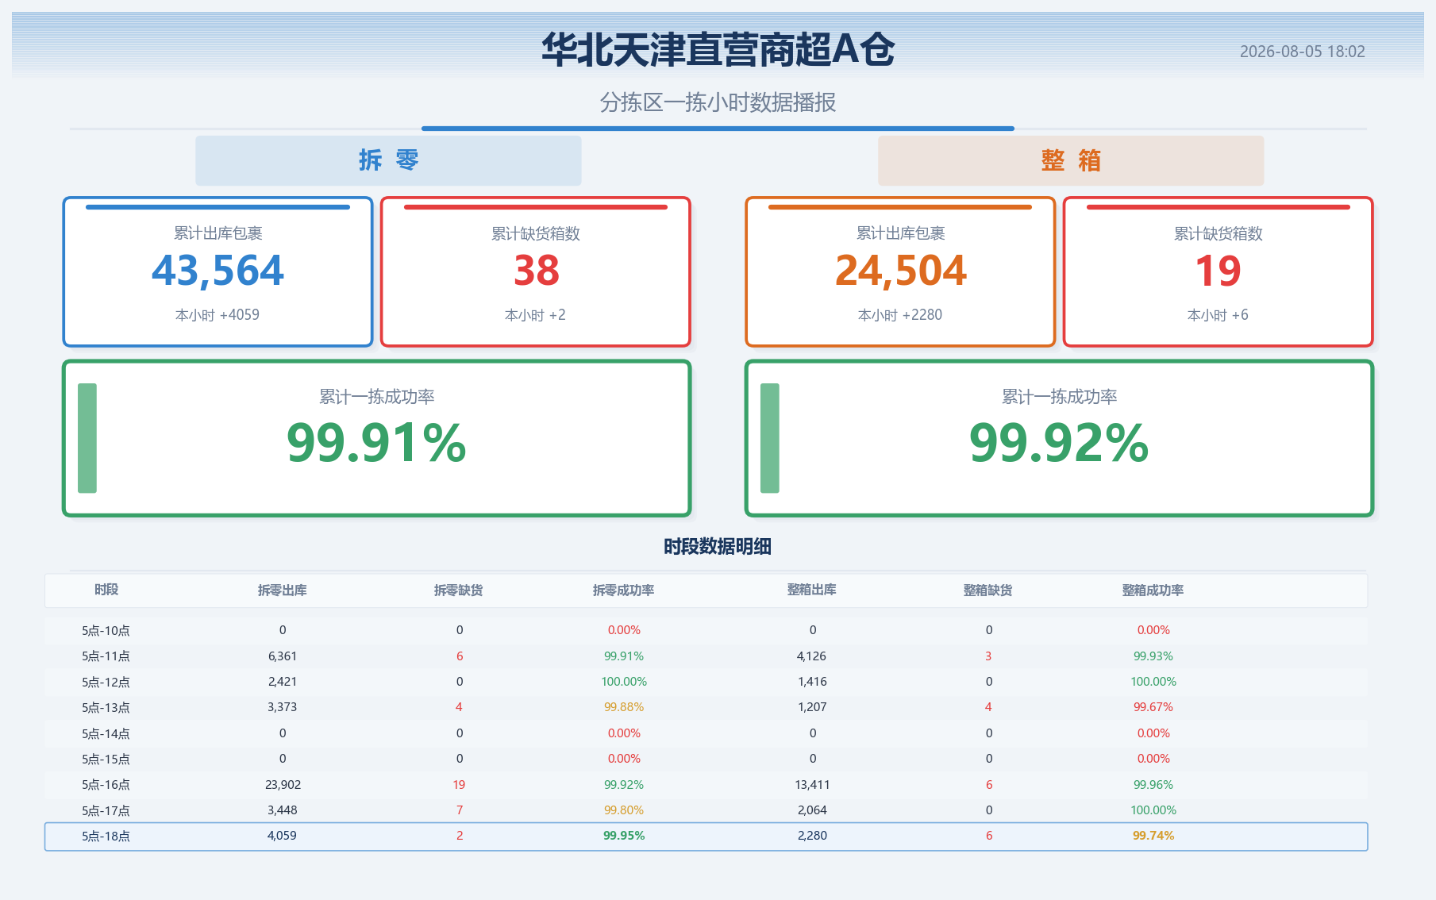Screen dimensions: 1436x900
Task: Click the timestamp 2026-08-05 18:02
Action: pos(1302,52)
